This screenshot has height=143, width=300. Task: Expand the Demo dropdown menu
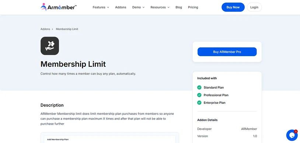(138, 7)
